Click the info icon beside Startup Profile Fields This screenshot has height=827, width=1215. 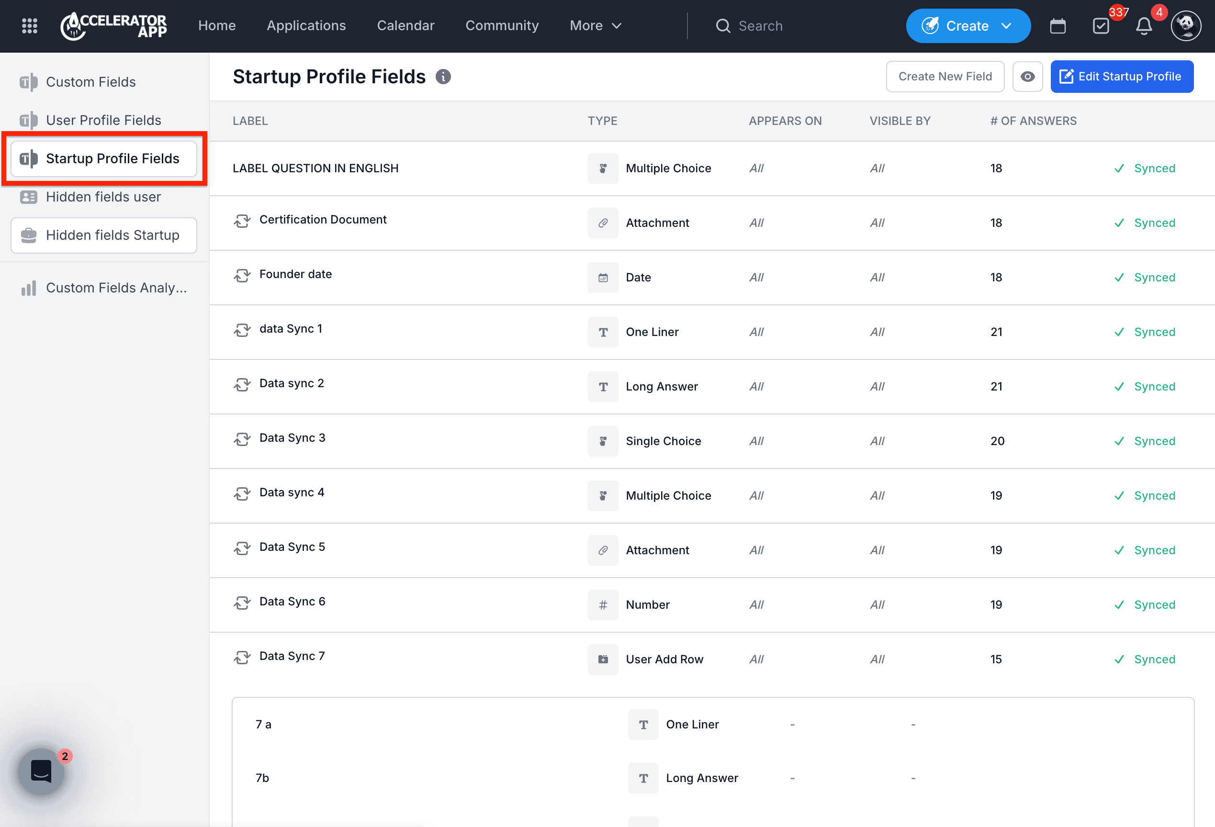(444, 77)
